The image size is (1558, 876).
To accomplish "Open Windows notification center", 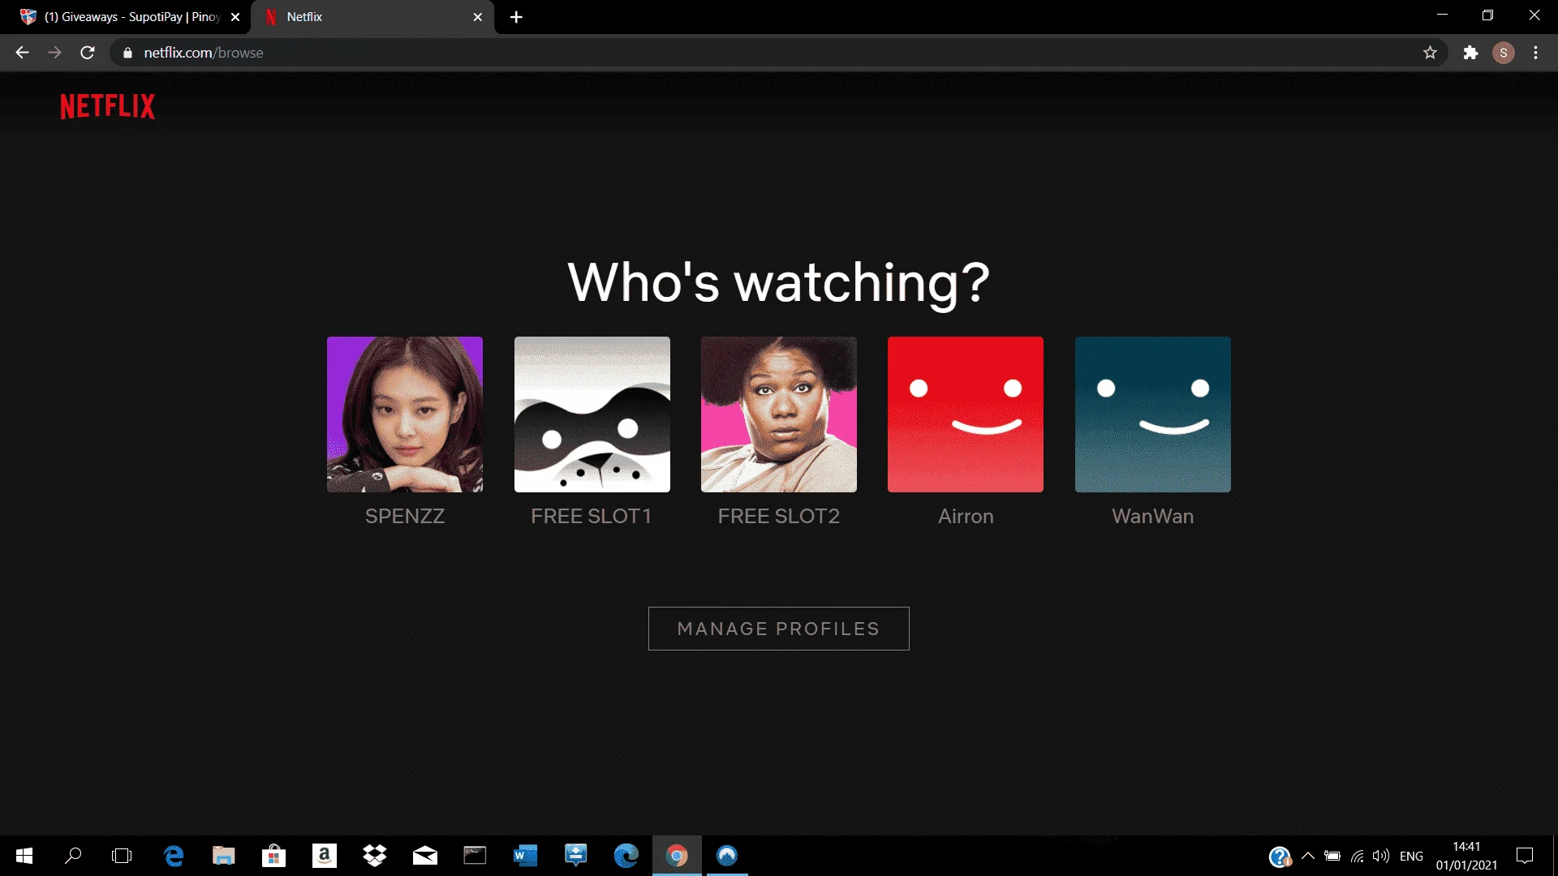I will click(1525, 856).
